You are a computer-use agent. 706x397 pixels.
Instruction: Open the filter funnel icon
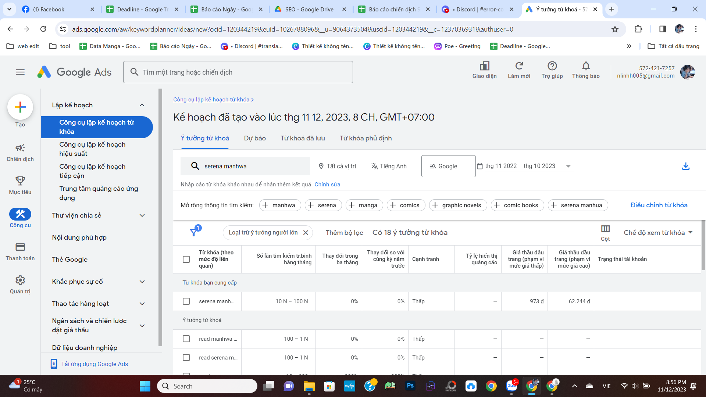point(193,232)
